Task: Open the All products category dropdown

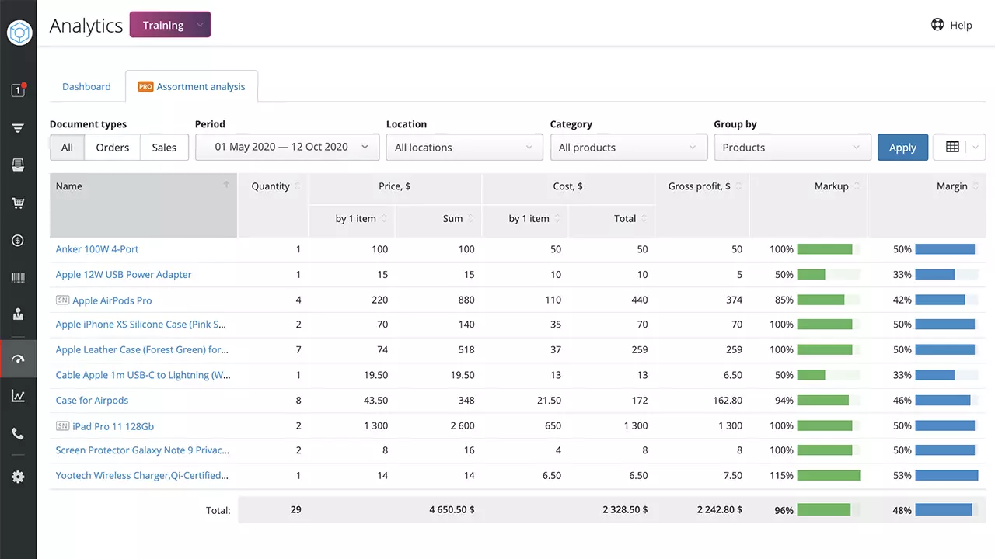Action: (x=629, y=148)
